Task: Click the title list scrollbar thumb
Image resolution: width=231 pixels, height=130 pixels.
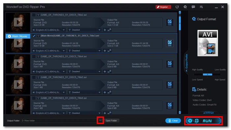Action: point(180,23)
